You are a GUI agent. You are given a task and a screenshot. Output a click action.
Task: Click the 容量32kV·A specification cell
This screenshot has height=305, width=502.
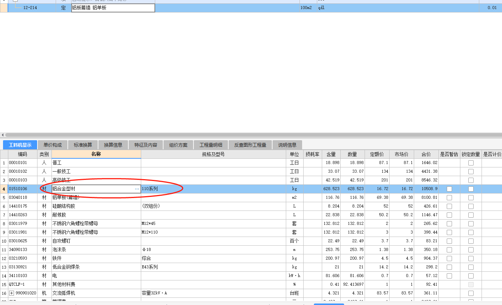coord(214,293)
